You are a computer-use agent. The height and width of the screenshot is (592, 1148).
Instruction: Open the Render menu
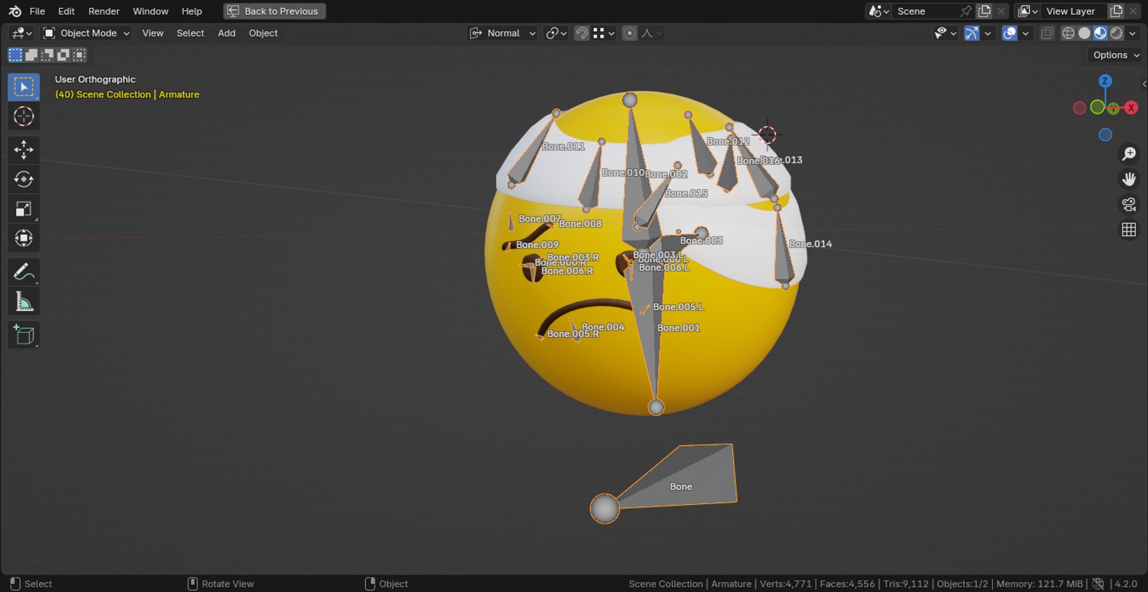point(104,11)
